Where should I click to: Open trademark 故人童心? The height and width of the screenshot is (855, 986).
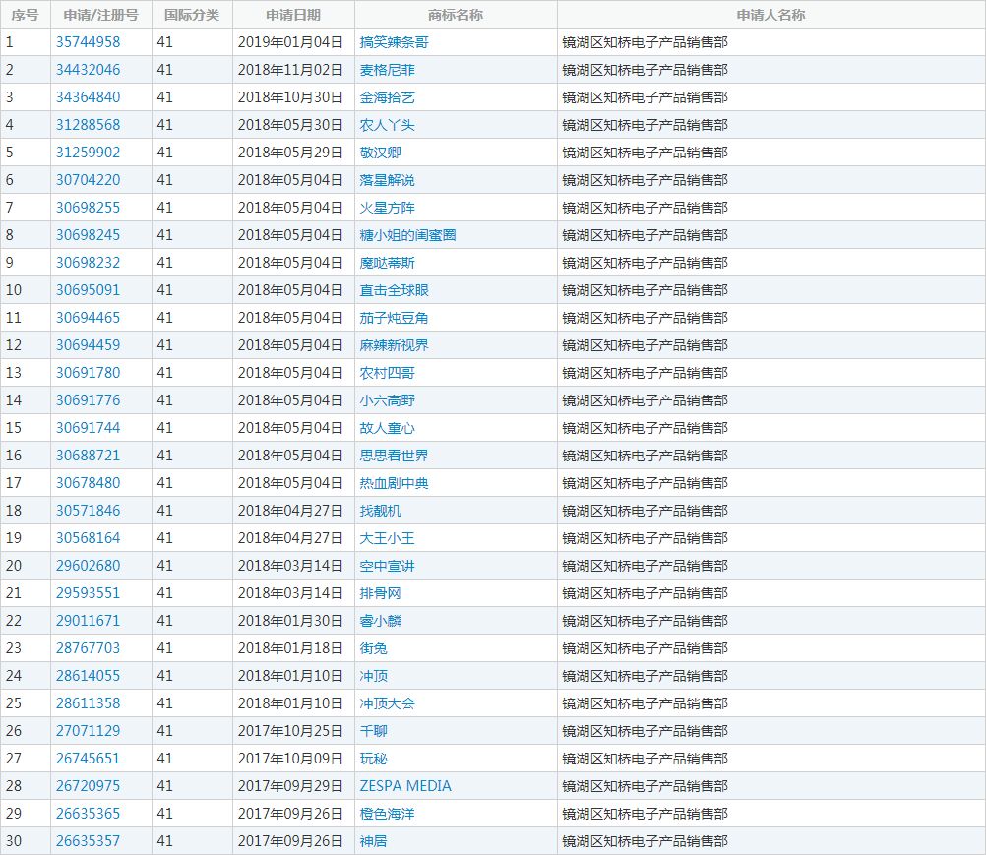[388, 428]
